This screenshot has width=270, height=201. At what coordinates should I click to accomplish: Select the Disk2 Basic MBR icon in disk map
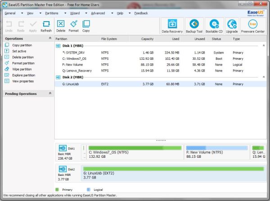[63, 169]
